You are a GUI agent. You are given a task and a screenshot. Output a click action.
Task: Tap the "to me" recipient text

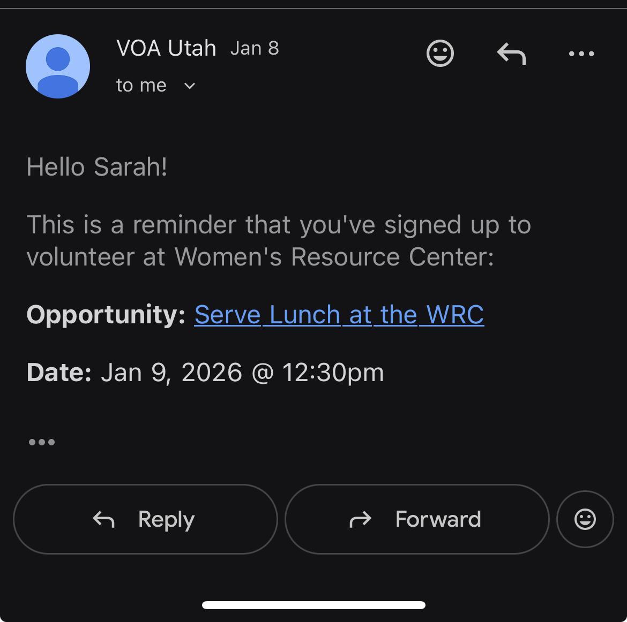[x=141, y=86]
